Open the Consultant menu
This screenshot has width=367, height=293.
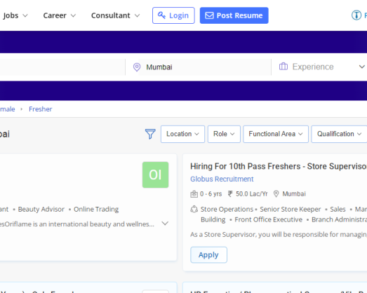115,15
